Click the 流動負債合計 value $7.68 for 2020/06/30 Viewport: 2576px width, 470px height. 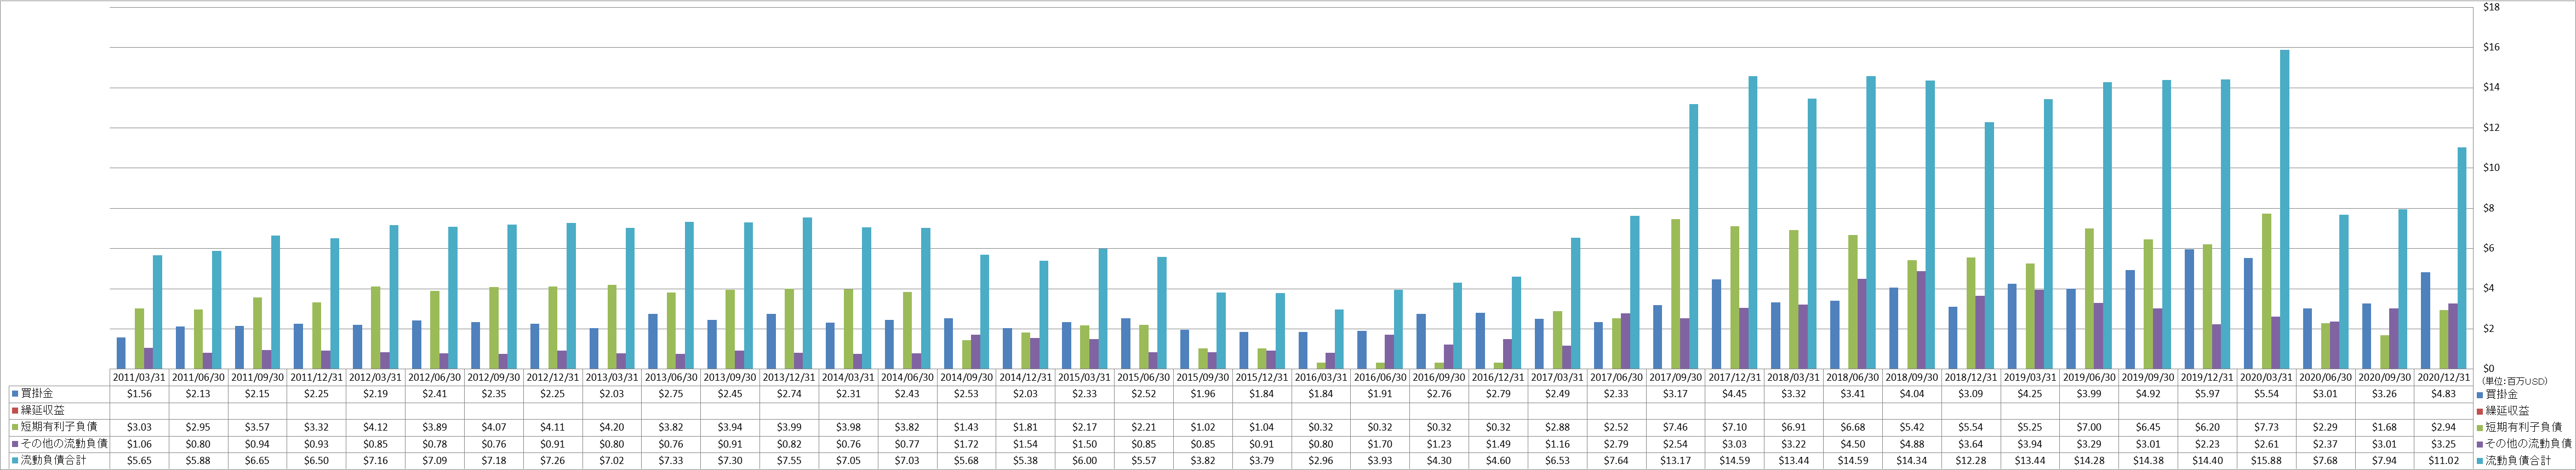[x=2326, y=460]
